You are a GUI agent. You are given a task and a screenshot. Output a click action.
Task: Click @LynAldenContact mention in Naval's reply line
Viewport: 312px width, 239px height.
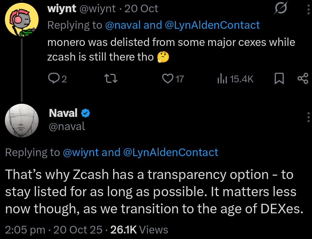[171, 152]
